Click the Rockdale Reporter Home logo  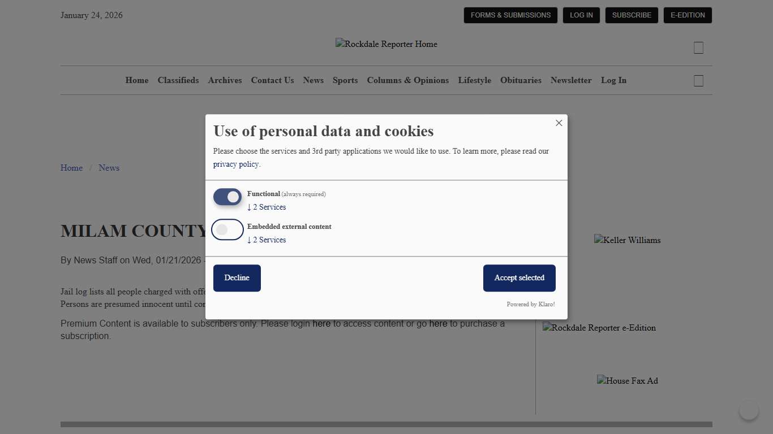tap(386, 44)
